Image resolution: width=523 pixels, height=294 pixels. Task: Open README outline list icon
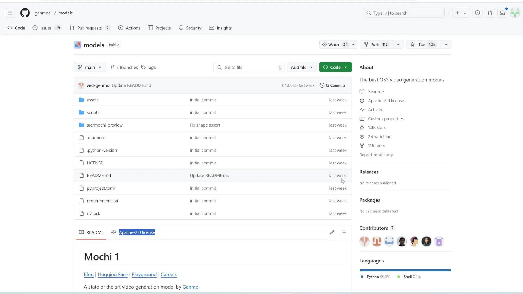(344, 232)
